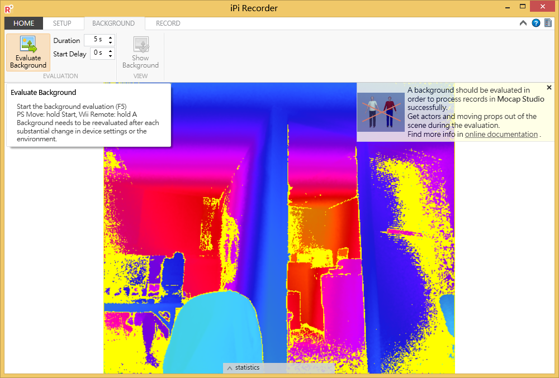Decrease Start Delay with the down arrow
The width and height of the screenshot is (559, 378).
(x=111, y=56)
